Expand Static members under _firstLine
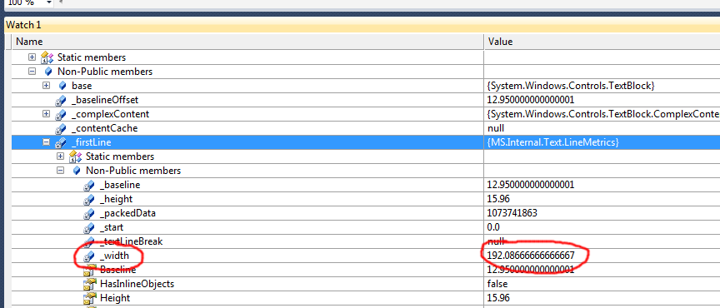 tap(60, 156)
